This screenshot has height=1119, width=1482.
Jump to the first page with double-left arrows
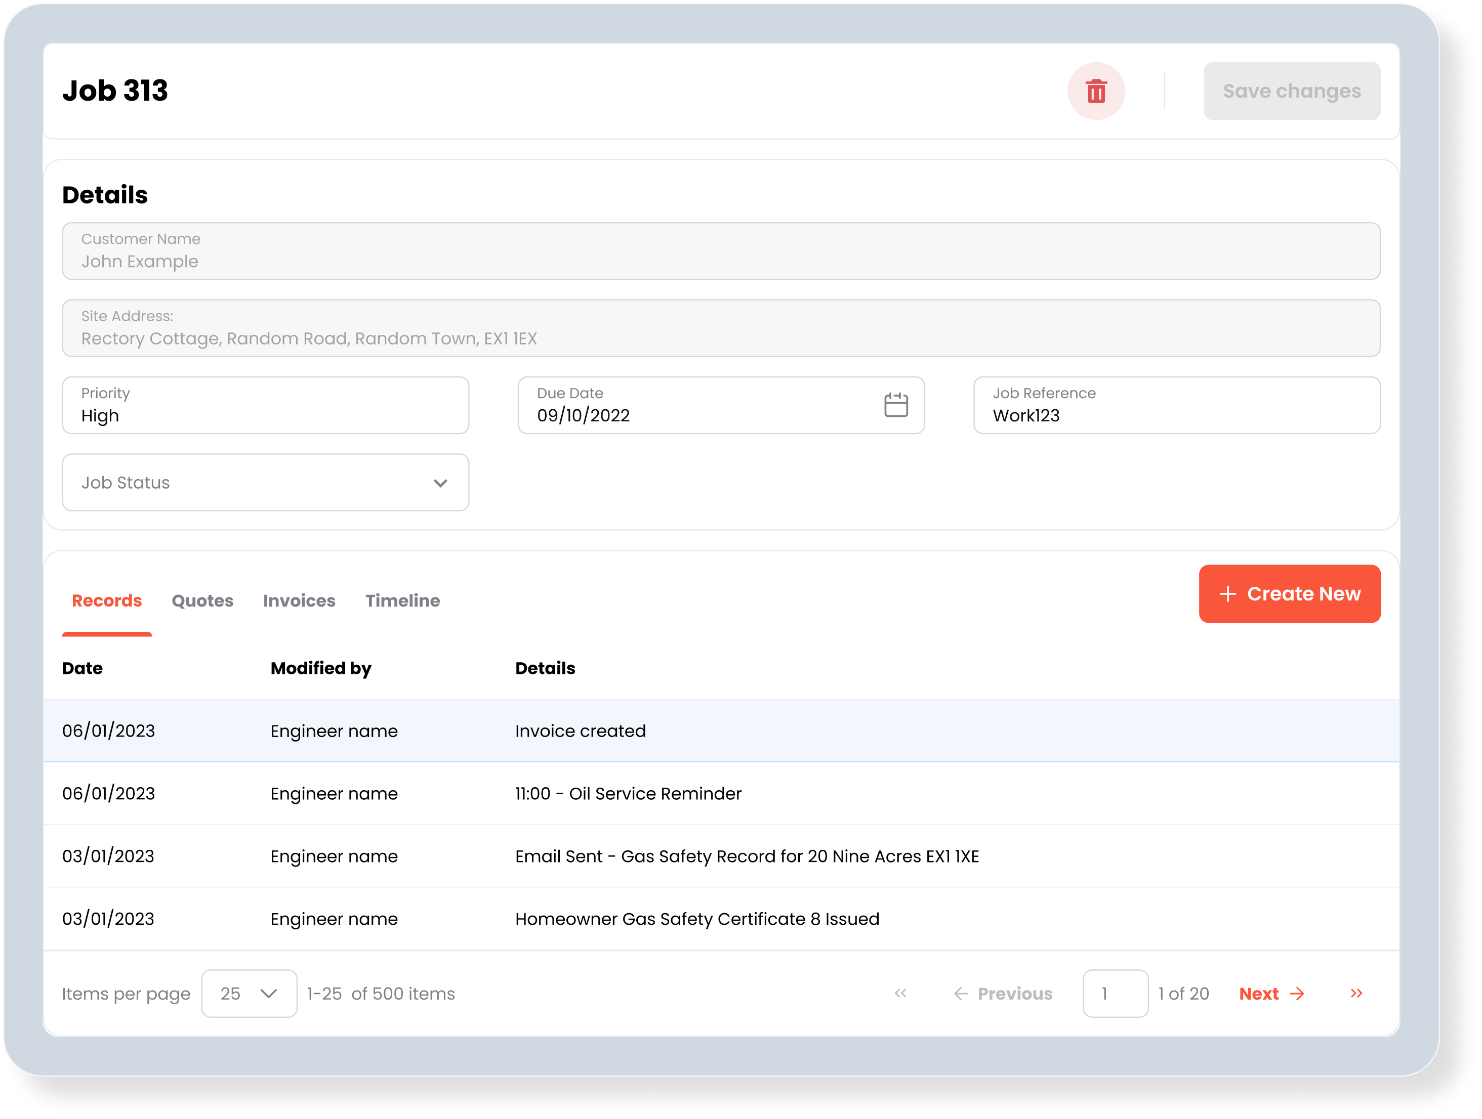pos(900,993)
